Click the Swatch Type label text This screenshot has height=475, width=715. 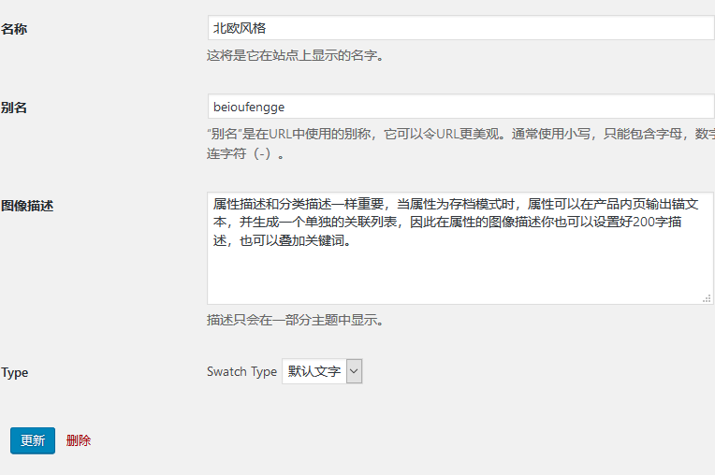tap(241, 371)
